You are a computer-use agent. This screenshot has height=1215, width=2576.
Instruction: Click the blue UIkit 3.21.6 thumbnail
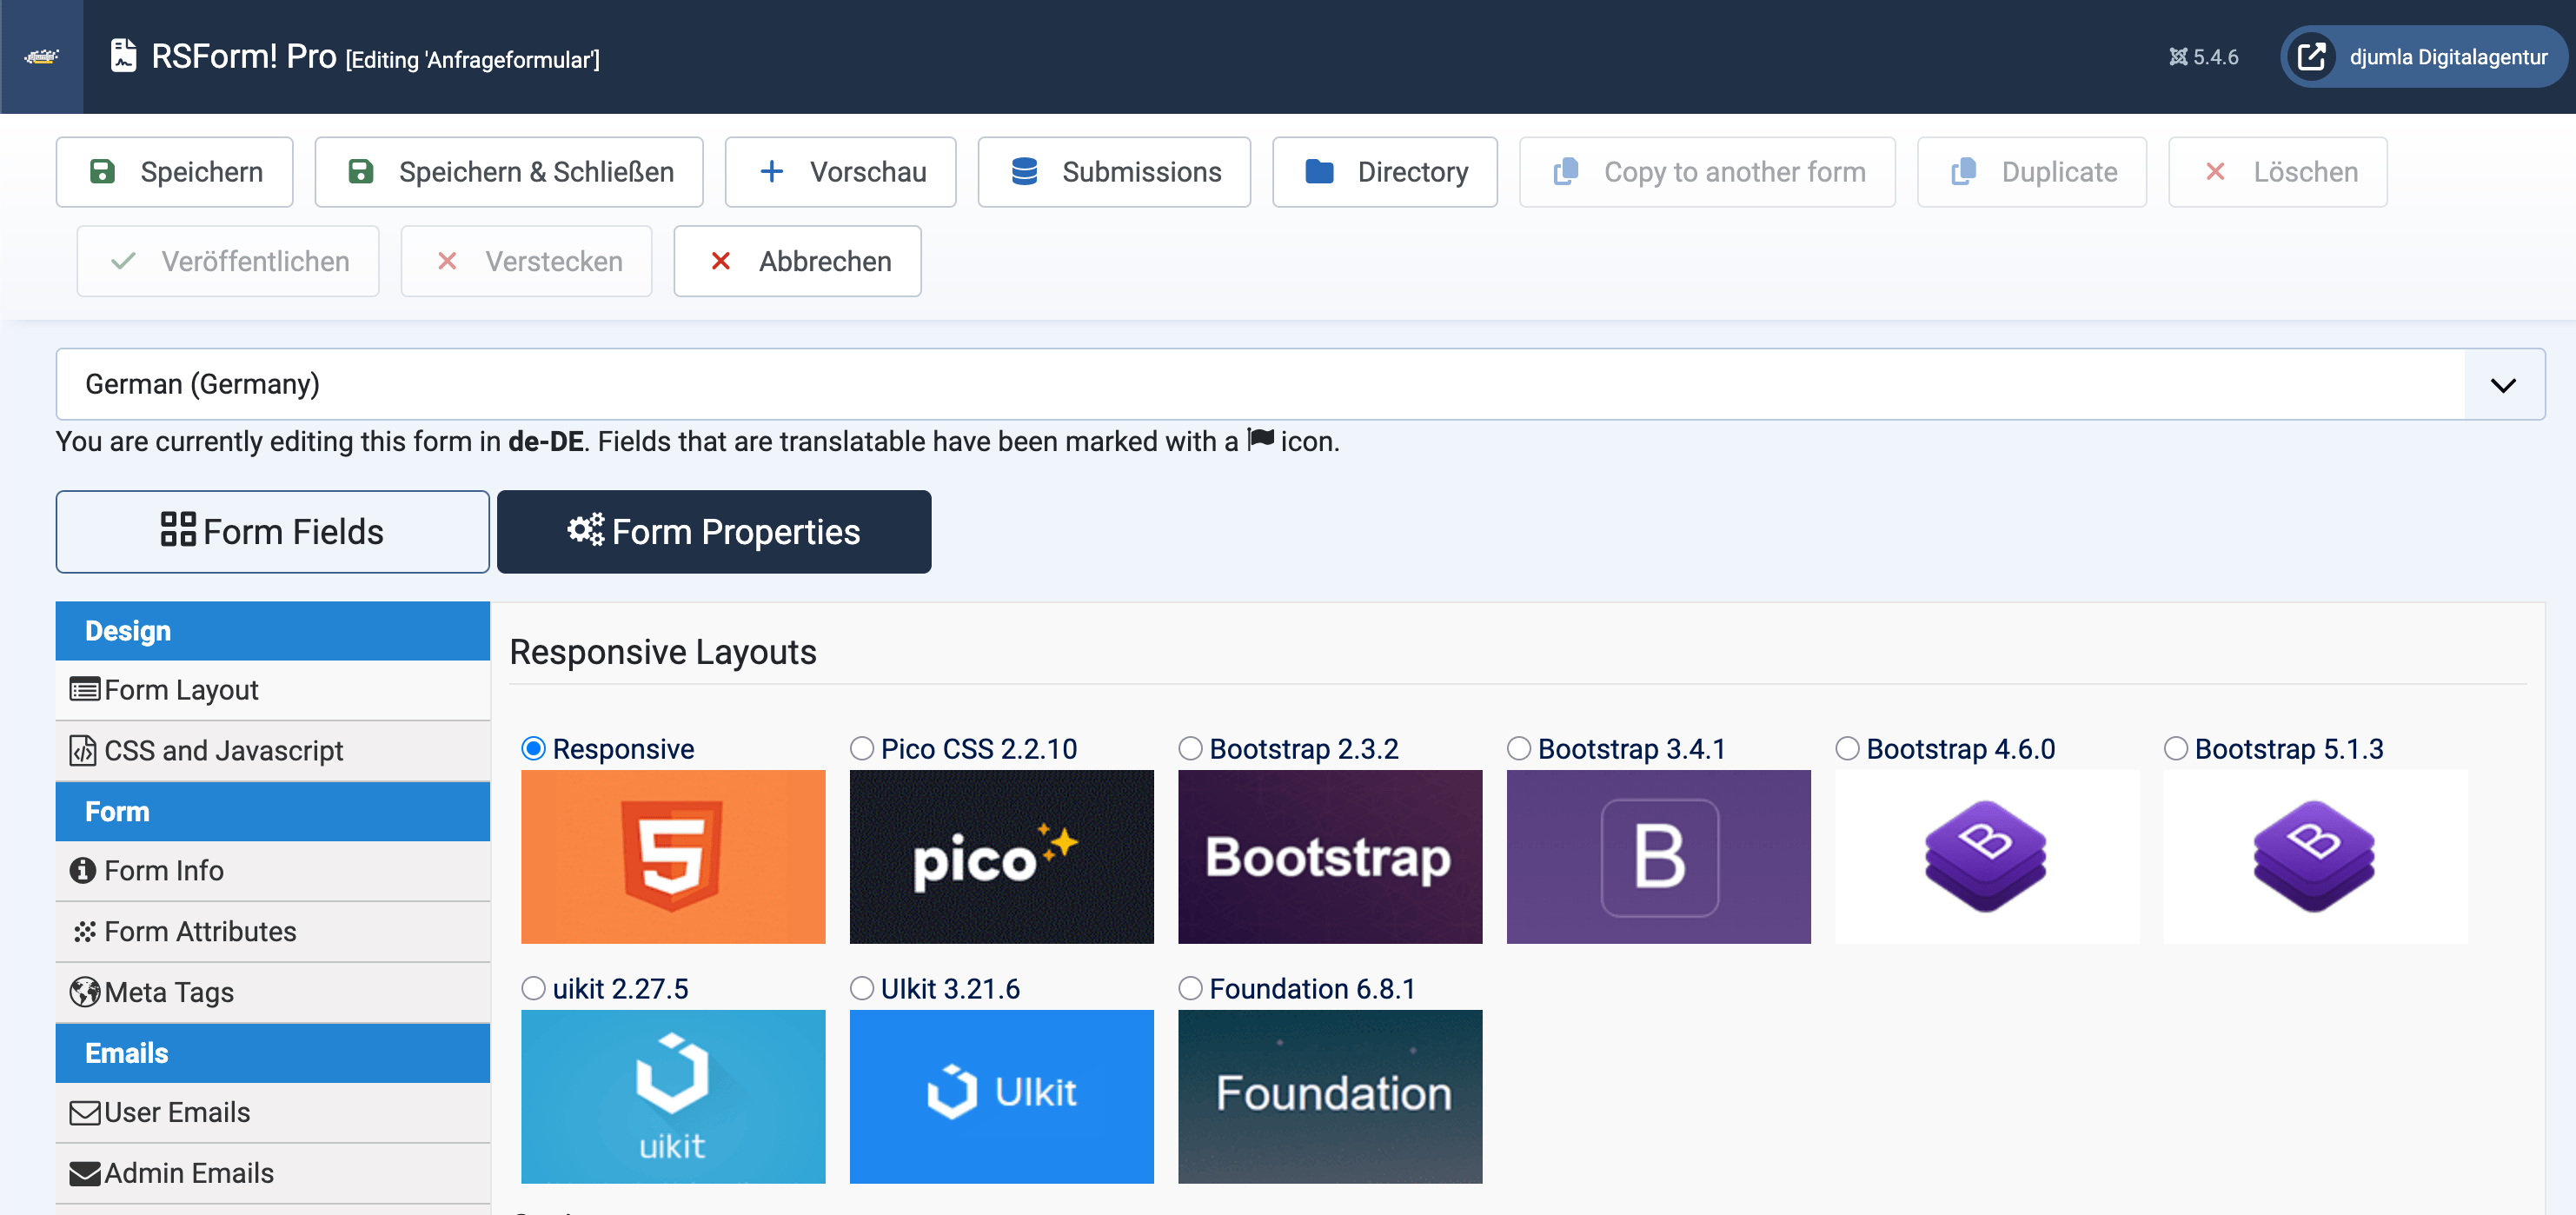click(1002, 1096)
